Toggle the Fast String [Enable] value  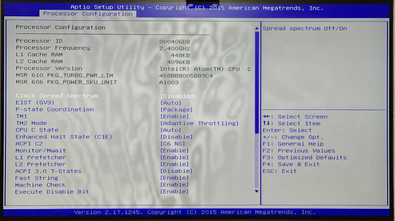pos(174,178)
